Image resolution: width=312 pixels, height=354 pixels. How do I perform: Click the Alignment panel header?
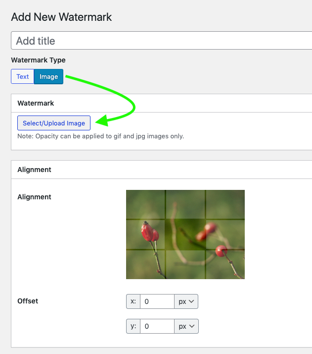[34, 170]
